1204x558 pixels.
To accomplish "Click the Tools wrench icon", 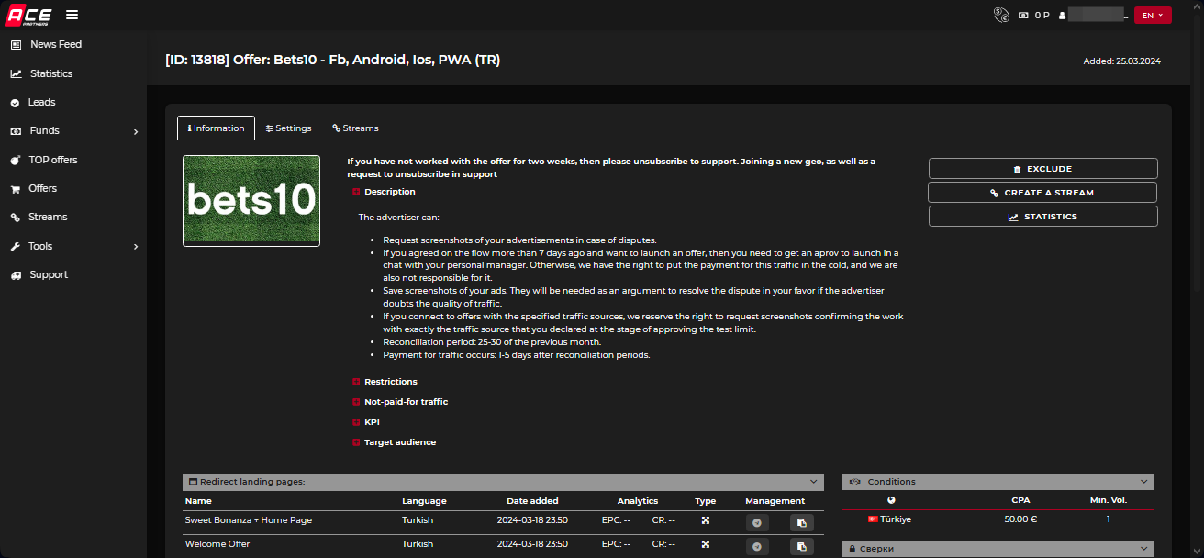I will (15, 247).
